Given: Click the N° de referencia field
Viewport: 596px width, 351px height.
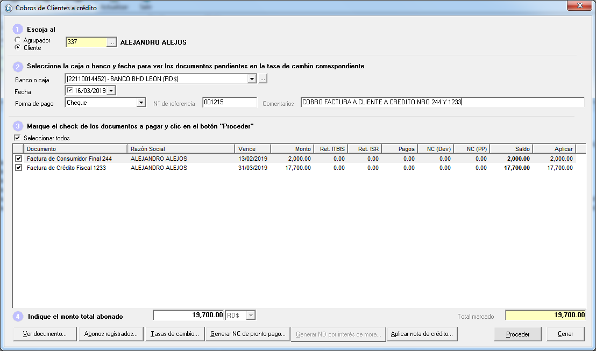Looking at the screenshot, I should pyautogui.click(x=229, y=103).
